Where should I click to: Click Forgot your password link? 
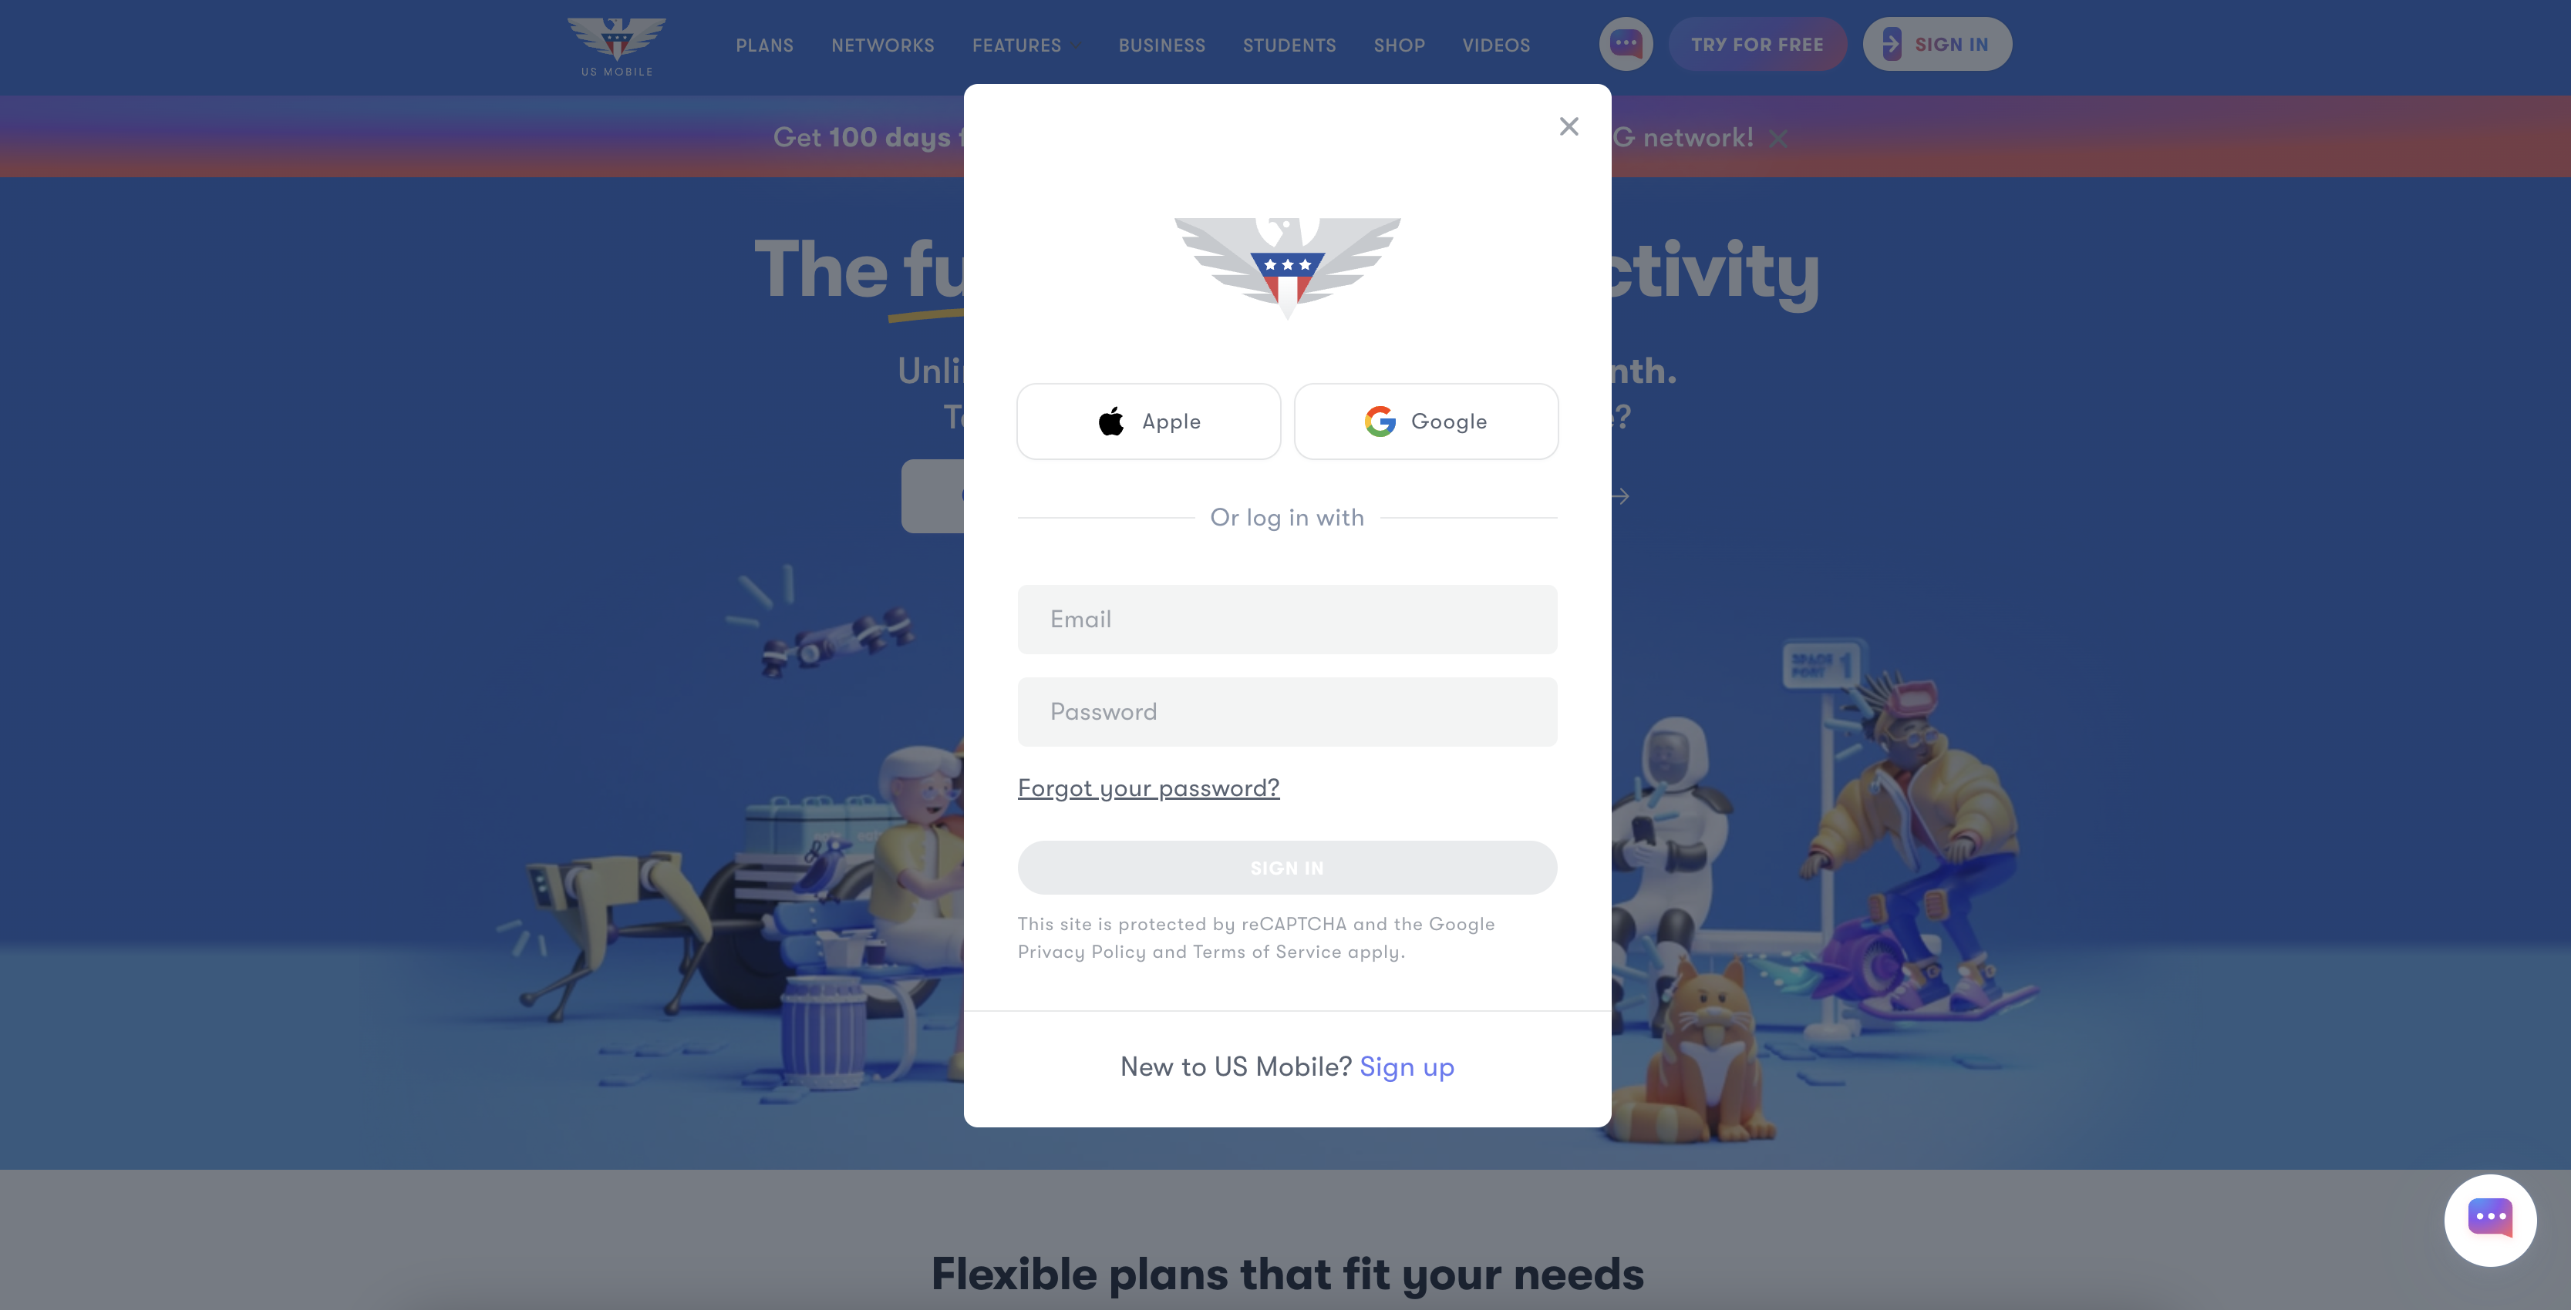pyautogui.click(x=1148, y=785)
